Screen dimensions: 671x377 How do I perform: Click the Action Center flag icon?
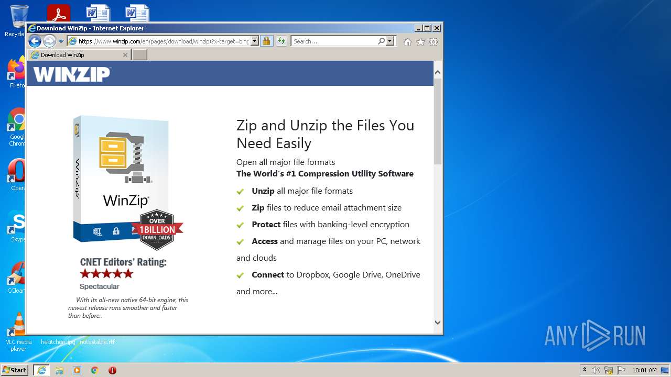coord(621,370)
